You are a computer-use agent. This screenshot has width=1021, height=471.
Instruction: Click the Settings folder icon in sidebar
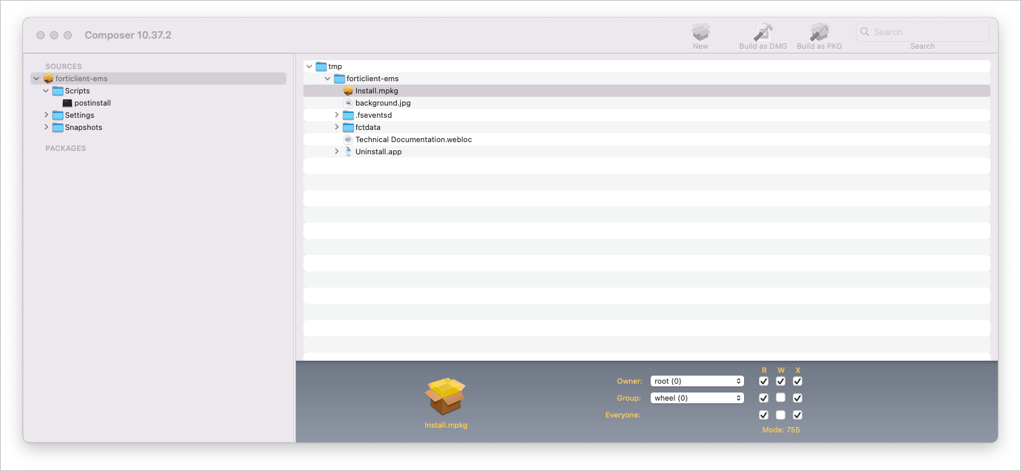coord(58,115)
